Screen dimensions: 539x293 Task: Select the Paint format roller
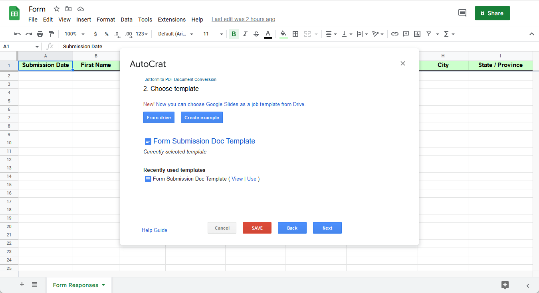pyautogui.click(x=51, y=34)
